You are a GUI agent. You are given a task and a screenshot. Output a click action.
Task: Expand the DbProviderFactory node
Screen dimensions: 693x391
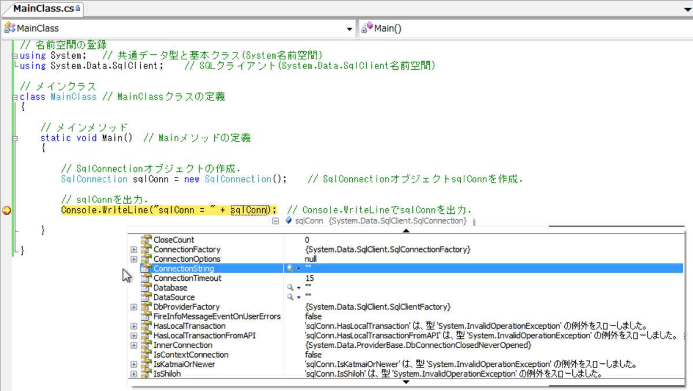click(x=134, y=307)
